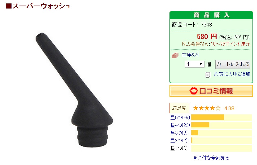Click the four-star rating progress bar
This screenshot has width=257, height=165.
(221, 125)
